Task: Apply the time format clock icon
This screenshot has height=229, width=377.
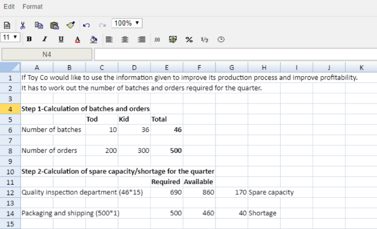Action: pyautogui.click(x=221, y=40)
